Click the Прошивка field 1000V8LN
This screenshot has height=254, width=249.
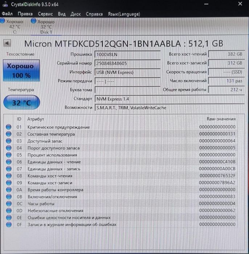pyautogui.click(x=127, y=54)
